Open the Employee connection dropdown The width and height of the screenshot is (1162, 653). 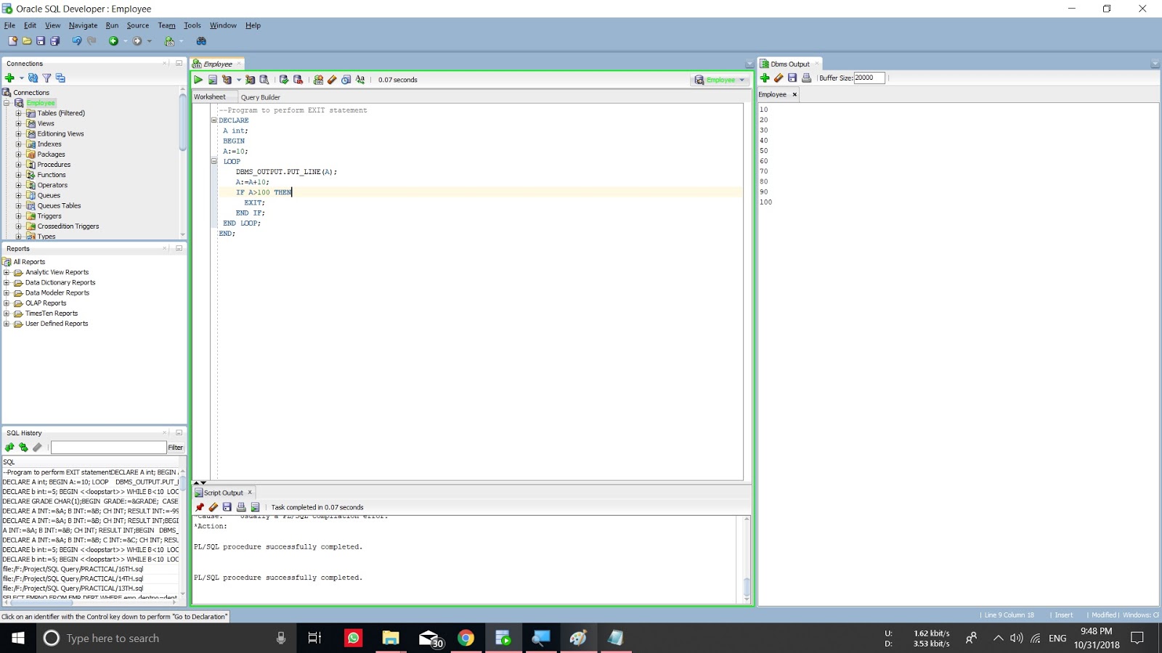[743, 80]
